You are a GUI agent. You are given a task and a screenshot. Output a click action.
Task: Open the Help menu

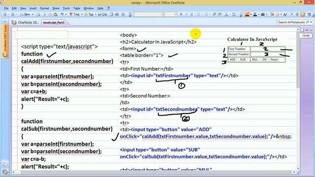(x=100, y=8)
